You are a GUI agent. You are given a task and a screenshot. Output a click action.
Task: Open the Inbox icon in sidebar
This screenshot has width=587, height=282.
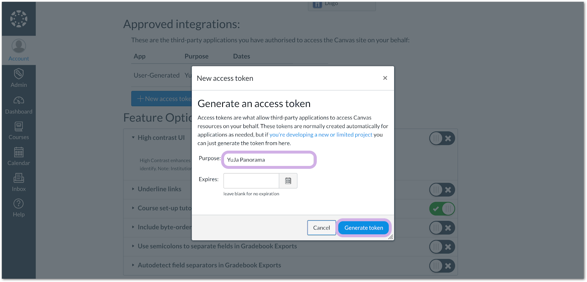[x=19, y=178]
